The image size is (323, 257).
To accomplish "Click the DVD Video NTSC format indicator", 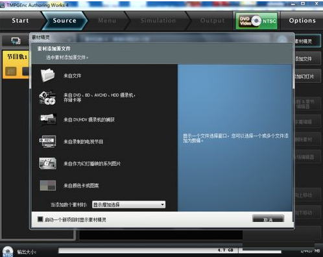I will pyautogui.click(x=257, y=21).
